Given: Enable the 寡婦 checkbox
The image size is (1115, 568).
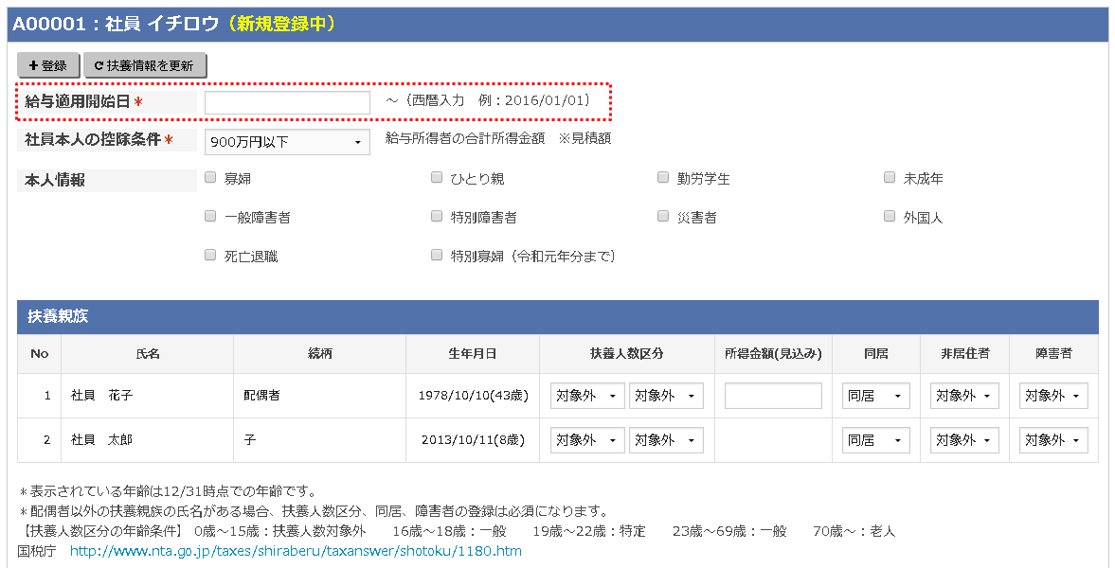Looking at the screenshot, I should [209, 176].
